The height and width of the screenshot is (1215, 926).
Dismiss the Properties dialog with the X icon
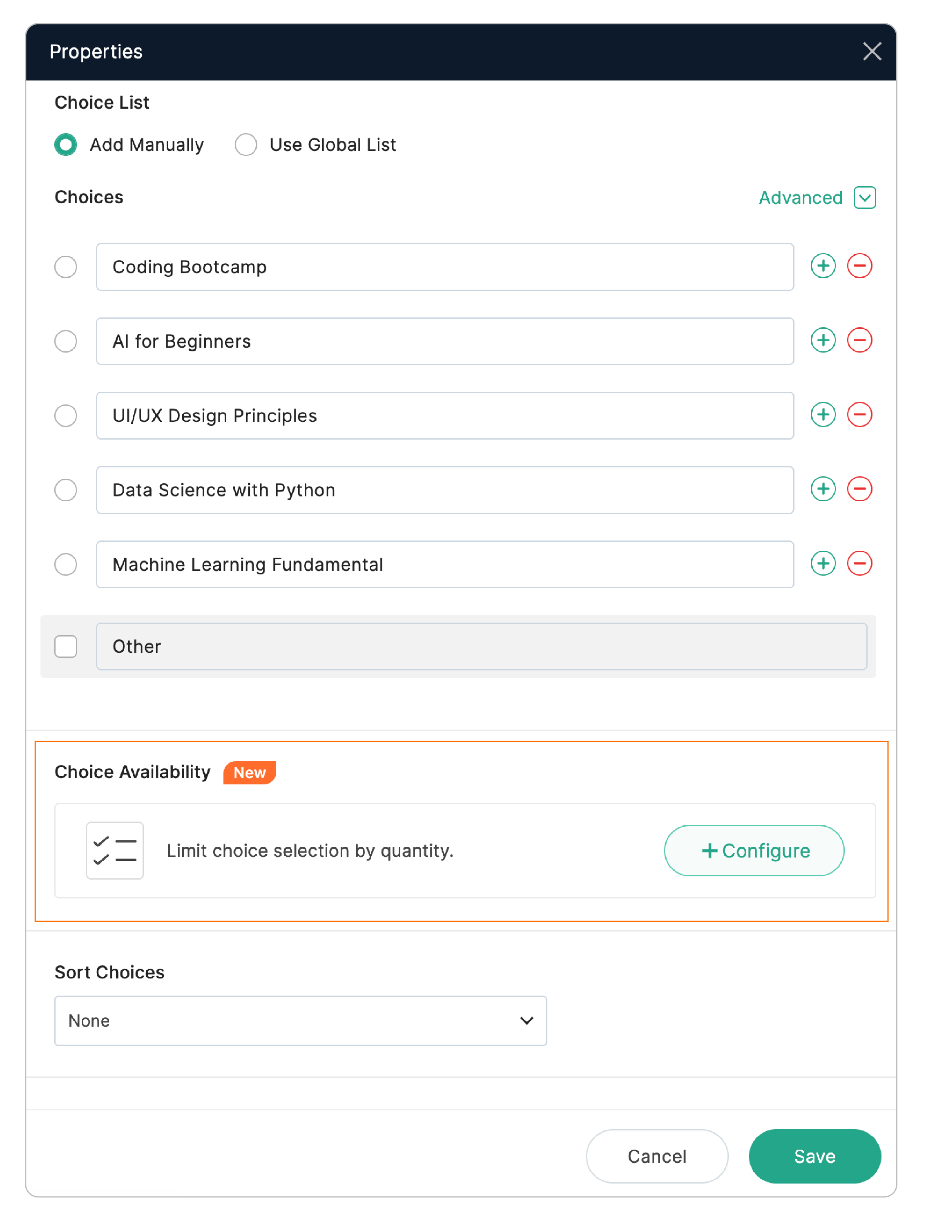pos(872,52)
